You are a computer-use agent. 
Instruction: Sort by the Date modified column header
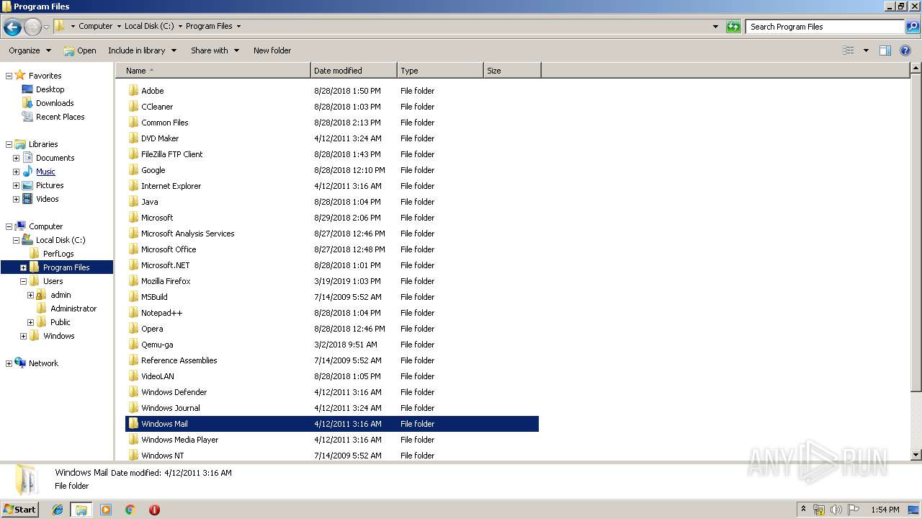[x=354, y=71]
